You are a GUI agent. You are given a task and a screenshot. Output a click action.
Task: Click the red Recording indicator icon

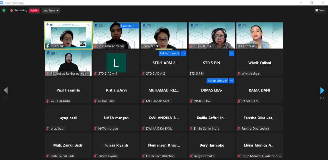[12, 11]
